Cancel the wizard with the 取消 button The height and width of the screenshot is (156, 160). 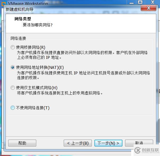coord(139,143)
